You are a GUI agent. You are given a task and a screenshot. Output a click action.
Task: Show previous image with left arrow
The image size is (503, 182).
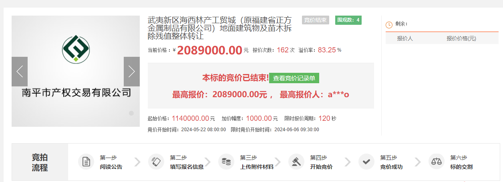click(20, 72)
